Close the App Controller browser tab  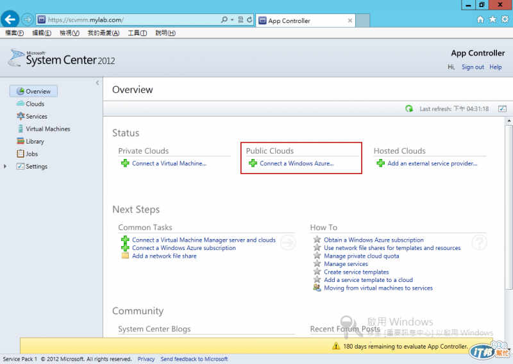[x=350, y=21]
